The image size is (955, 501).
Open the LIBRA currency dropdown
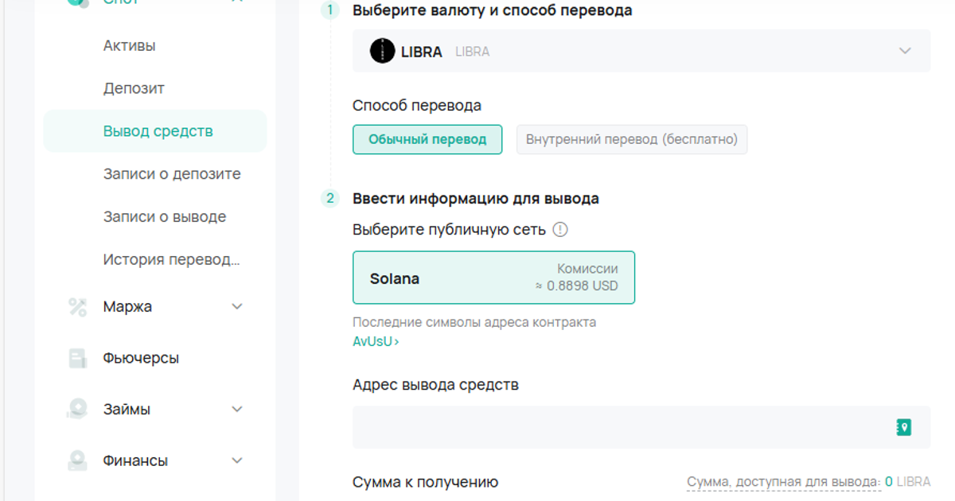[x=641, y=51]
